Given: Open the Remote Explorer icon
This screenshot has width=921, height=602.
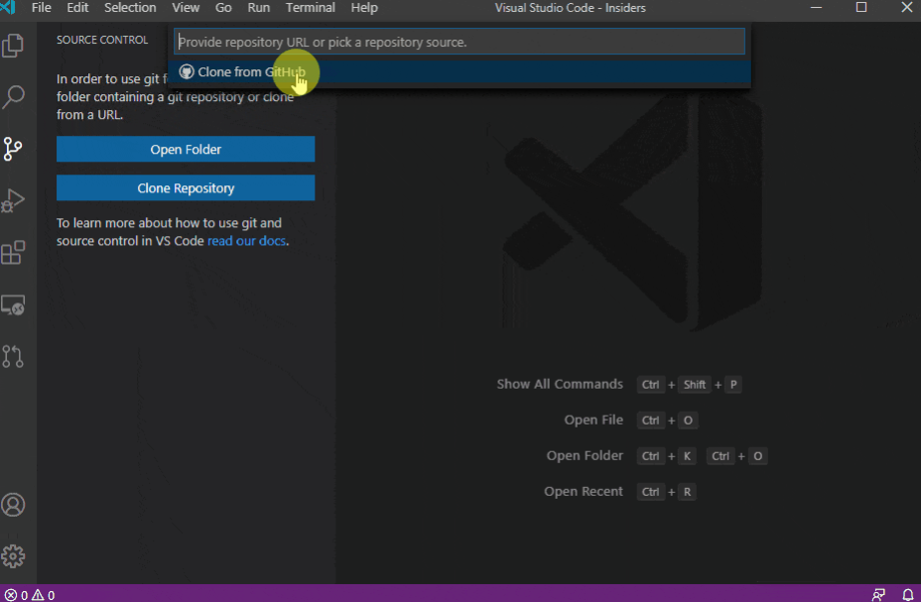Looking at the screenshot, I should coord(13,305).
